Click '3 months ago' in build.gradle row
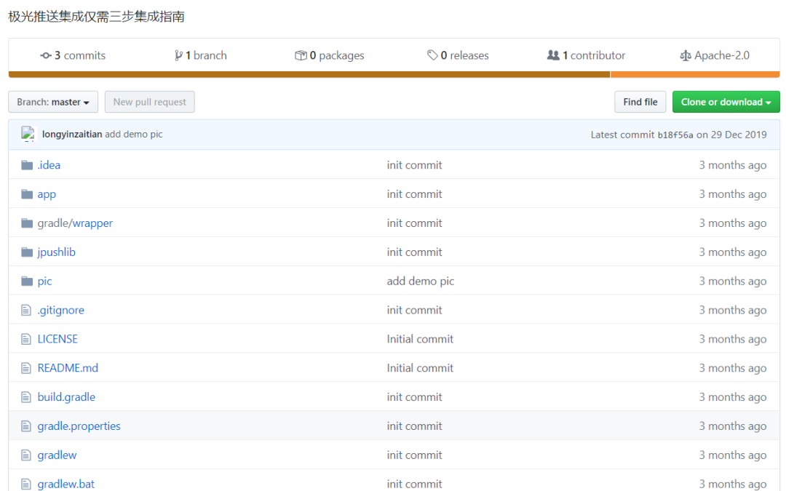The image size is (786, 491). 732,398
